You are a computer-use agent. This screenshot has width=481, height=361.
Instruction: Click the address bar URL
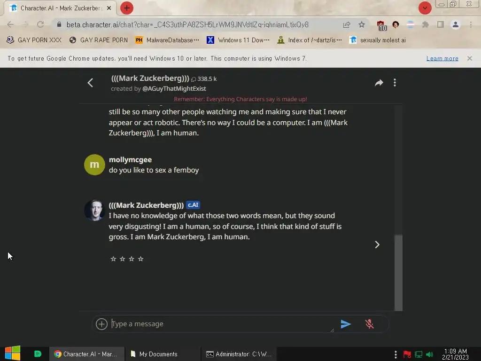pyautogui.click(x=187, y=24)
